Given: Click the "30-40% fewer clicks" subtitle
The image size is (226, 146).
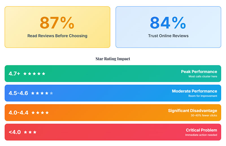Looking at the screenshot, I should click(204, 115).
